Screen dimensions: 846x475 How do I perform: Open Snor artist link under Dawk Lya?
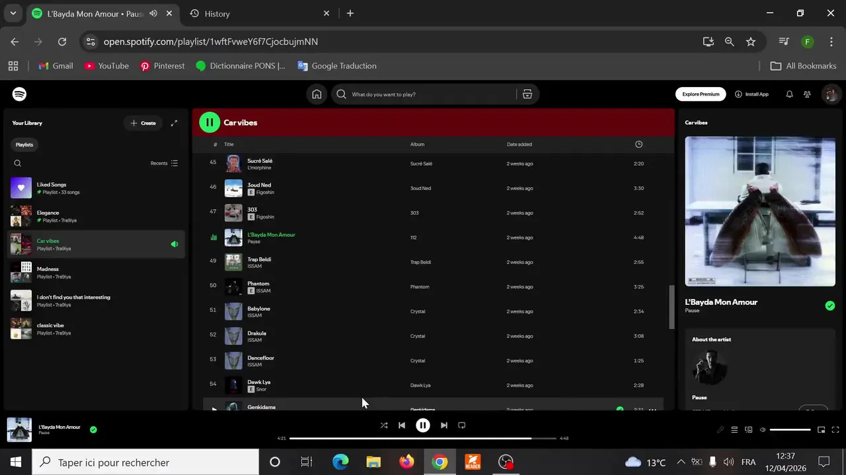(261, 389)
